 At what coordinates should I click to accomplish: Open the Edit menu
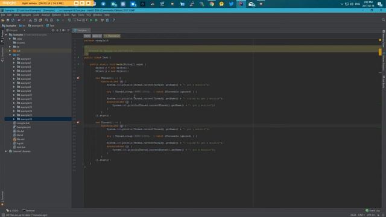pyautogui.click(x=10, y=15)
